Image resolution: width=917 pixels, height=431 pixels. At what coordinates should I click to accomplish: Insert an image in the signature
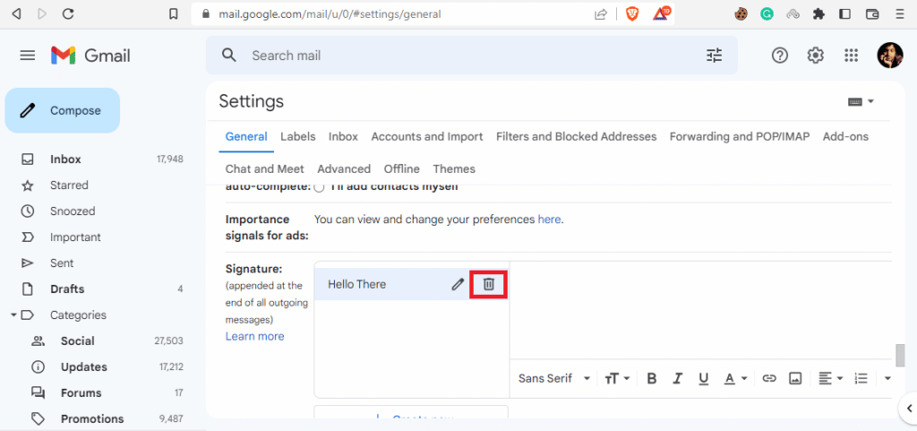pyautogui.click(x=795, y=378)
